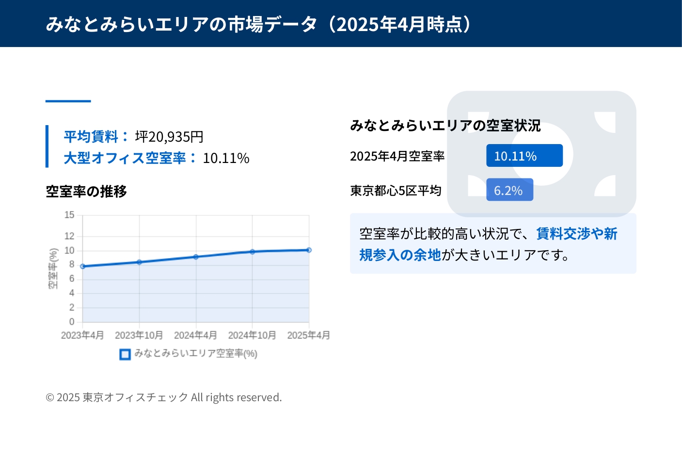Click the 空室率(%) y-axis title

pyautogui.click(x=53, y=268)
